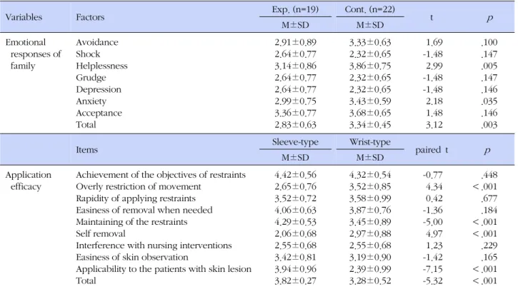Select the sleeve-type value "4.29±0.53"
Screen dimensions: 518x289
(x=295, y=222)
